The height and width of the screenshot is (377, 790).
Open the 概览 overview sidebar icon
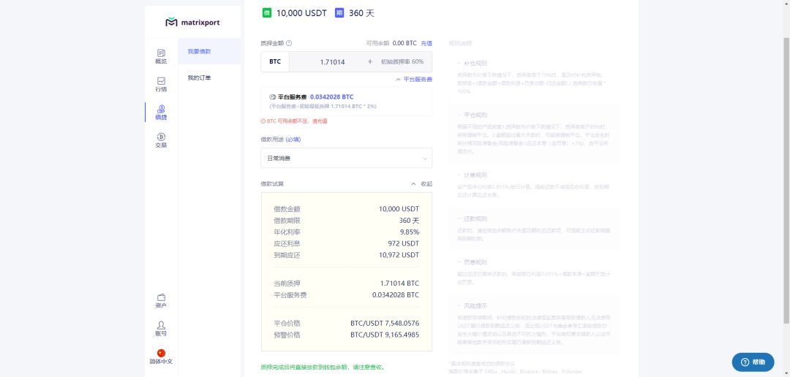[x=161, y=56]
